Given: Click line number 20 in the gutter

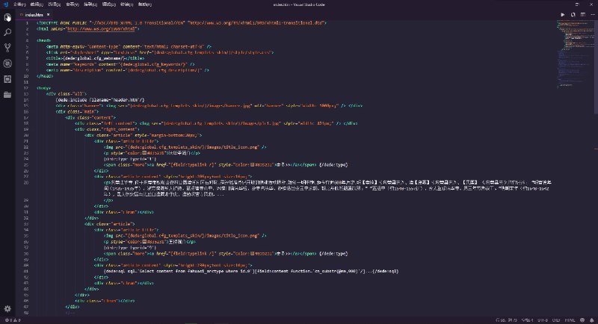Looking at the screenshot, I should [26, 135].
